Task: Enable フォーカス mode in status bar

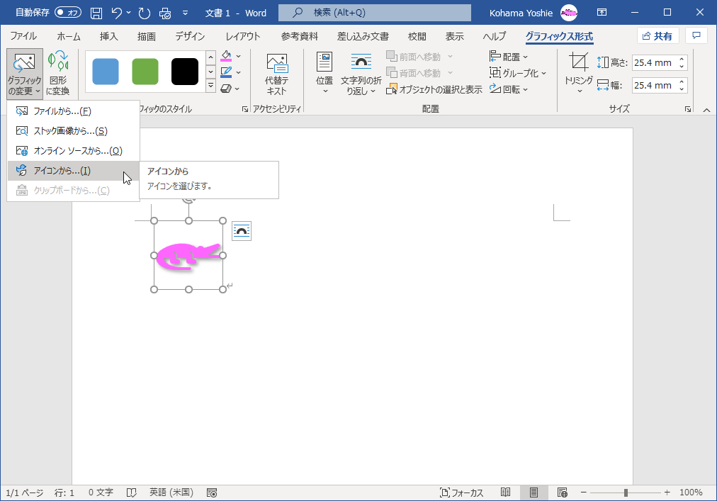Action: tap(461, 492)
